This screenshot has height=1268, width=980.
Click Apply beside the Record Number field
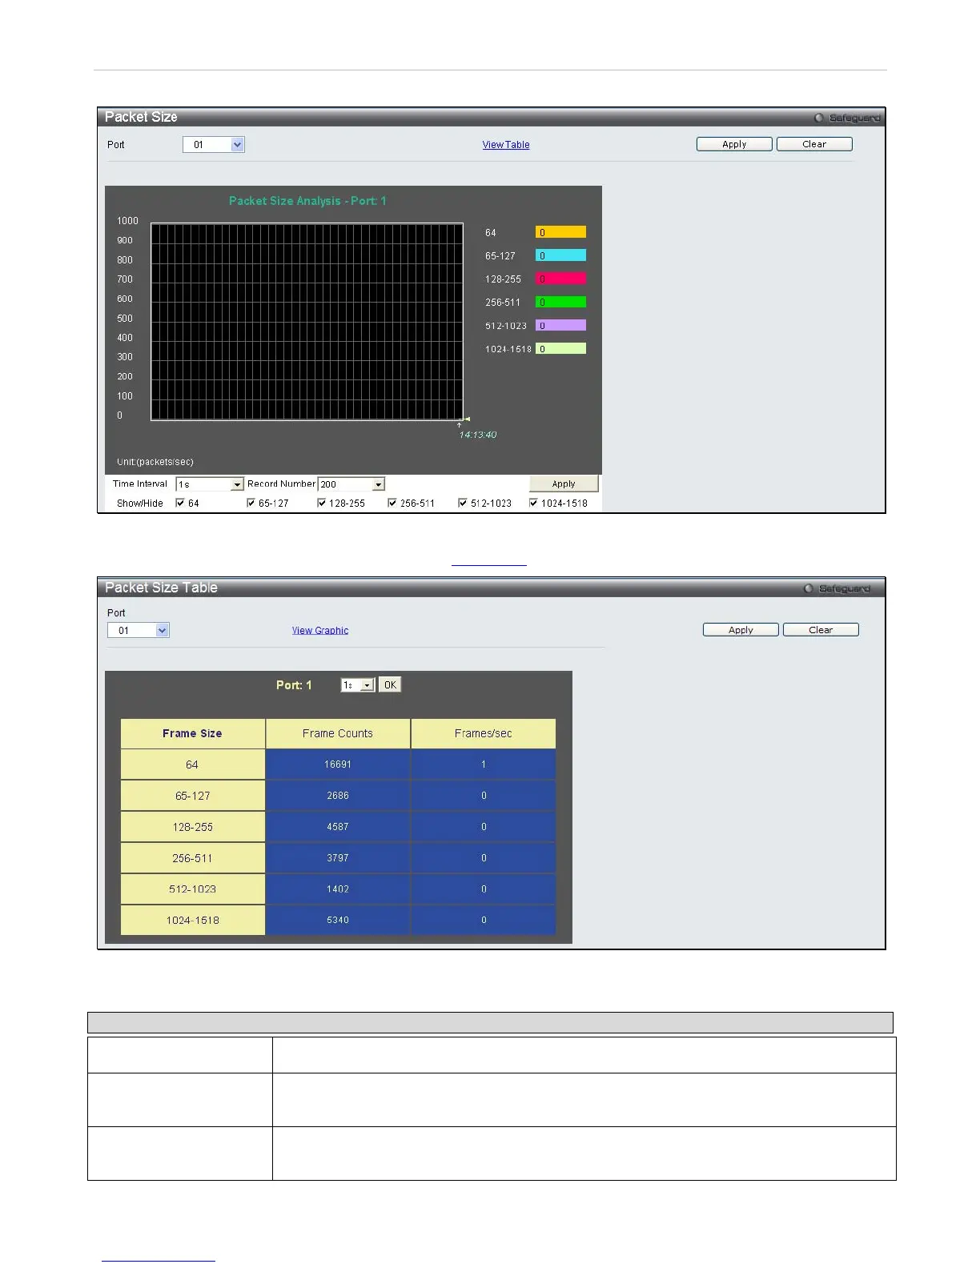tap(564, 484)
